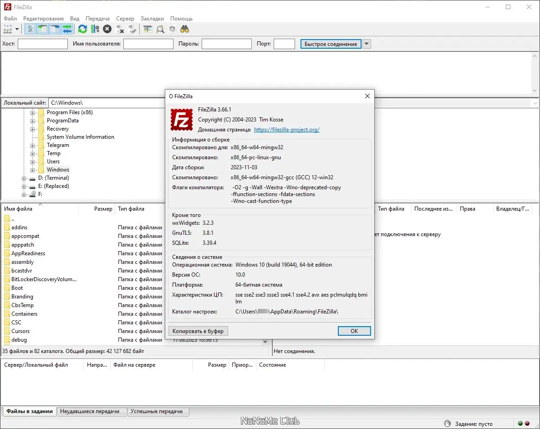Click the Пароль input field
The height and width of the screenshot is (429, 540).
227,44
